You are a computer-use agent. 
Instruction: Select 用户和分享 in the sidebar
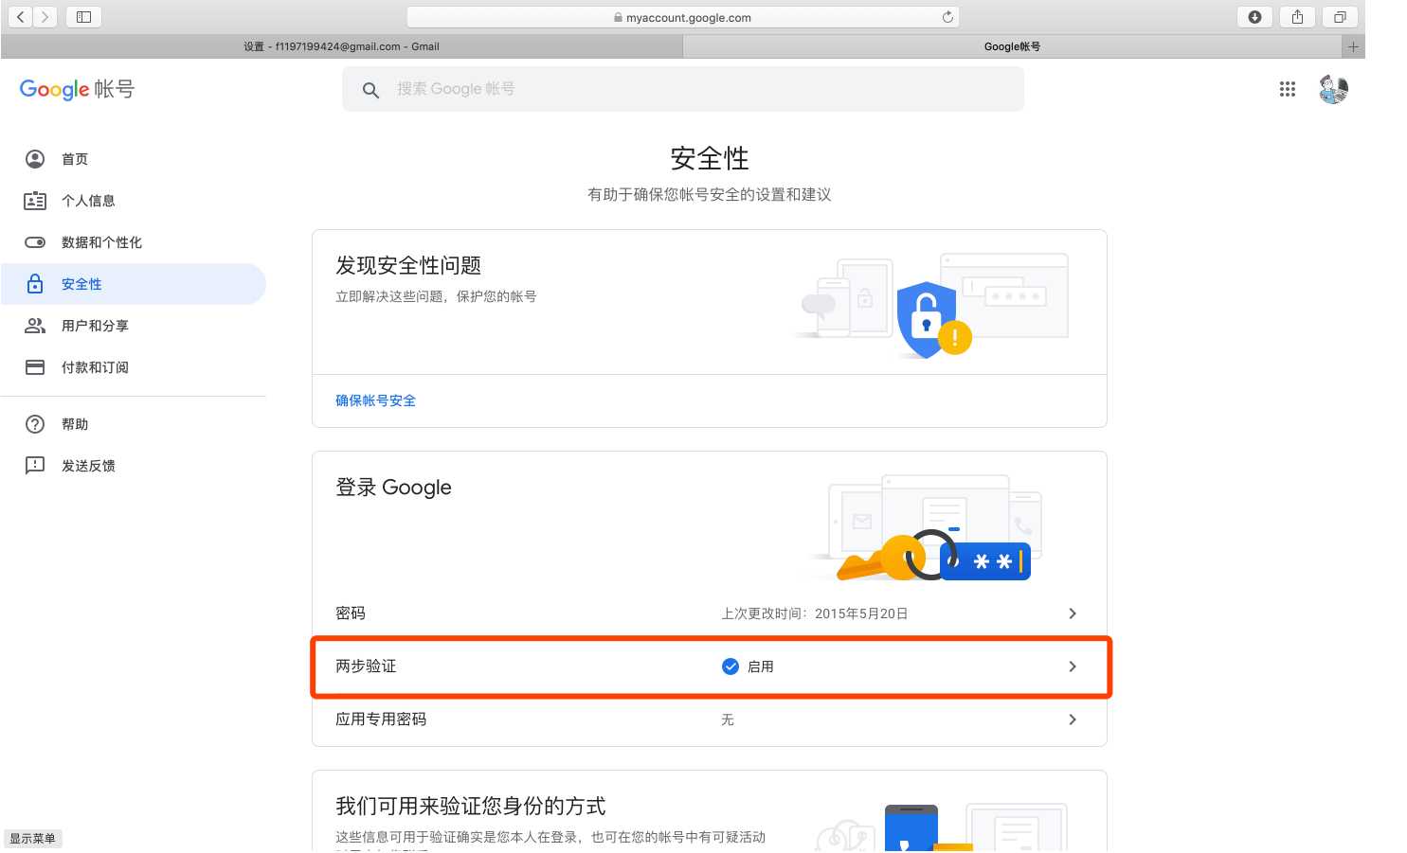coord(134,326)
